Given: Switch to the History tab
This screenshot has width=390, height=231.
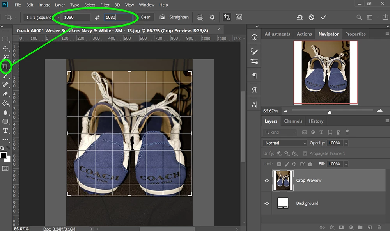Looking at the screenshot, I should (316, 121).
